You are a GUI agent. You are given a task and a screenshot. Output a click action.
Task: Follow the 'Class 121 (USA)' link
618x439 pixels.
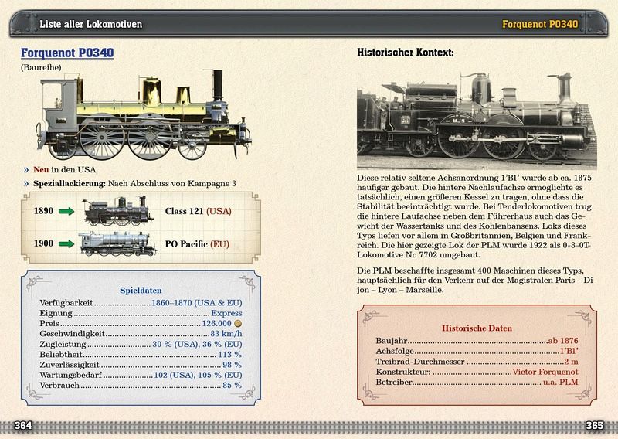(199, 210)
